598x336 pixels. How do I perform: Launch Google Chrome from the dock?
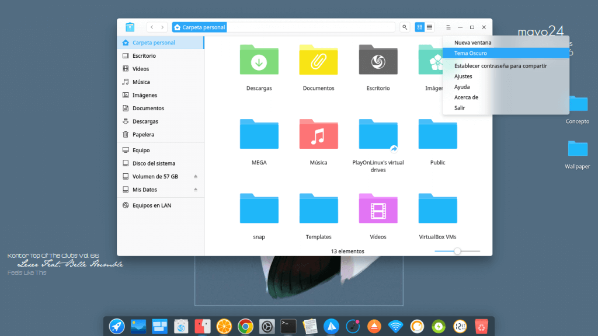[x=245, y=326]
